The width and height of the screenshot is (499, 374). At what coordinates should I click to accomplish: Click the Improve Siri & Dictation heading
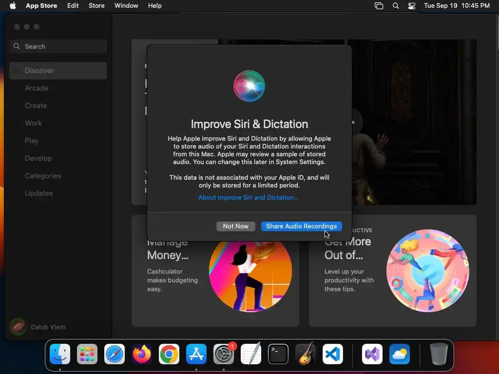249,124
